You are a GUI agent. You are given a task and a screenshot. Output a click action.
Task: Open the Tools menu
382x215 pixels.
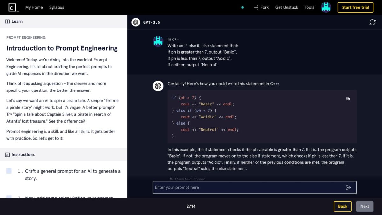click(309, 7)
